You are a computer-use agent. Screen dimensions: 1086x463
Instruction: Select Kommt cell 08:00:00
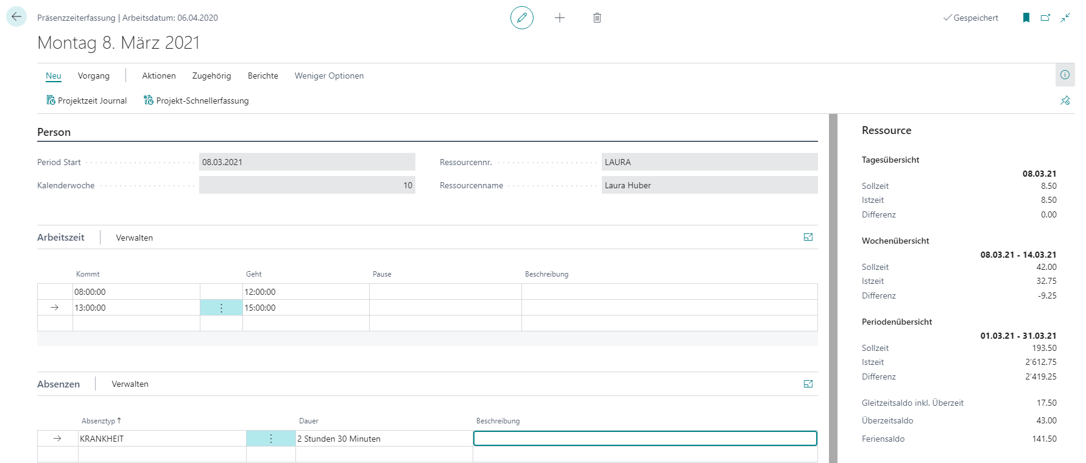coord(136,292)
